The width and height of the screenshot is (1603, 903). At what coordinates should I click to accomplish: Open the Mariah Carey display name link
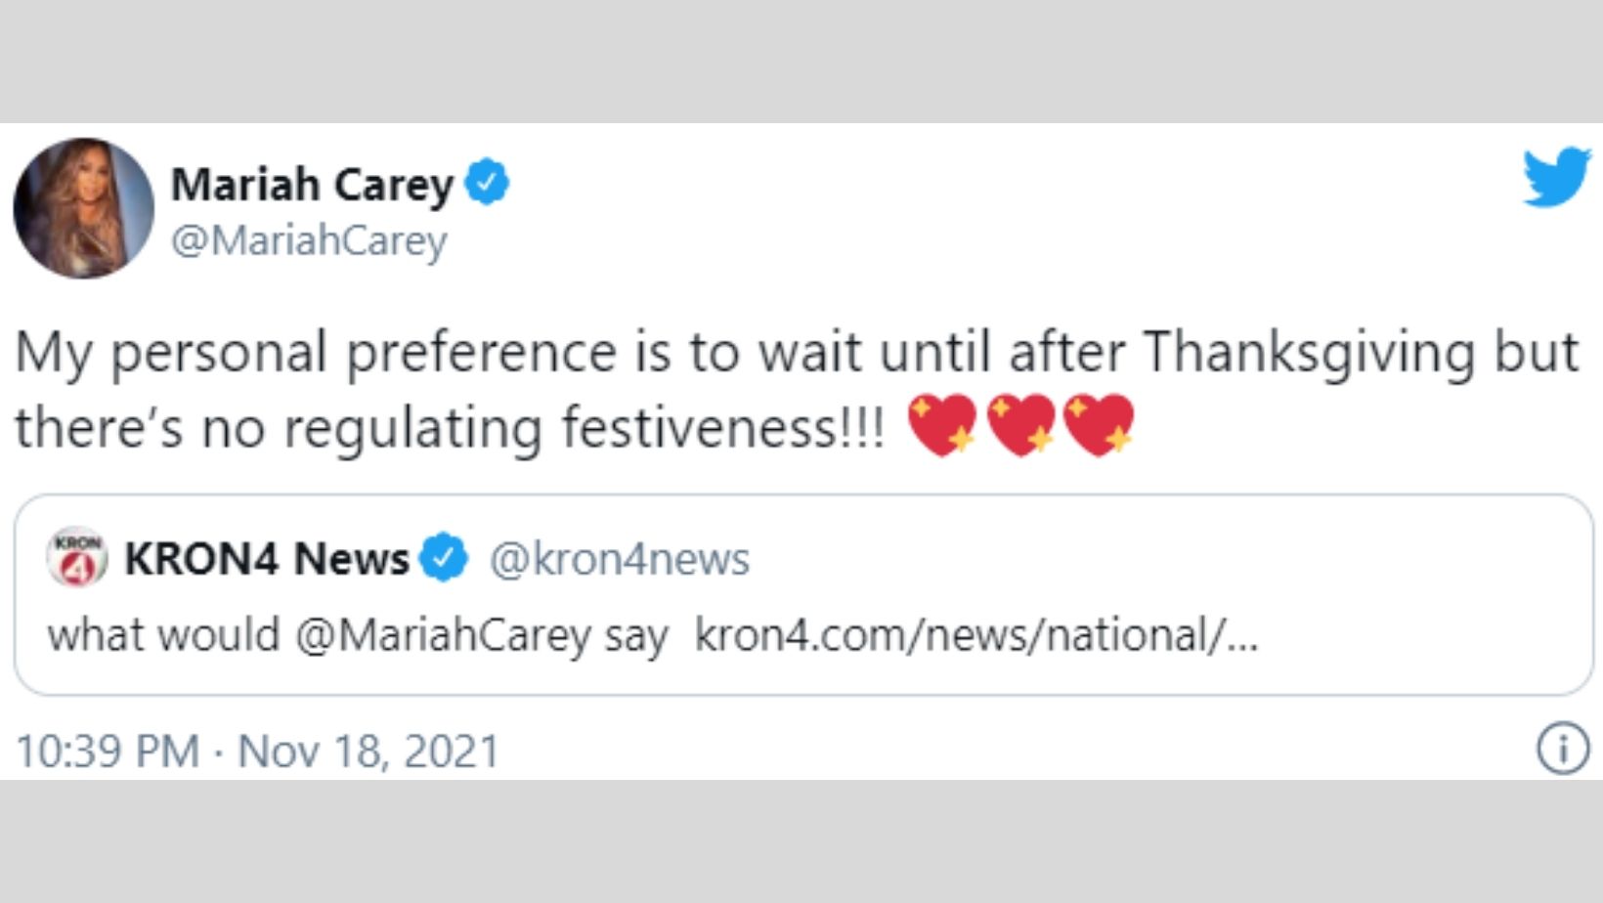tap(312, 184)
